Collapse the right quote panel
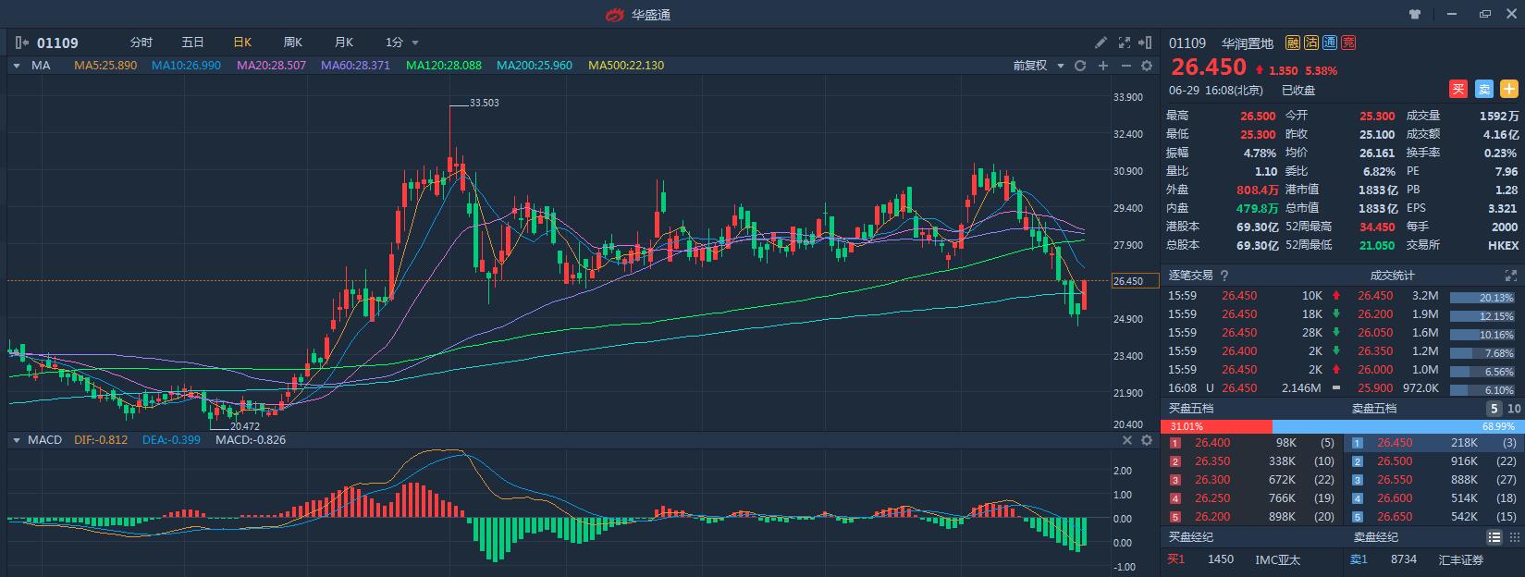The image size is (1525, 577). click(1148, 43)
